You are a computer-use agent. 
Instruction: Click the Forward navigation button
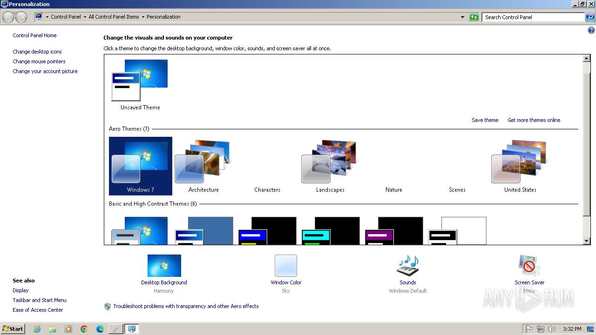tap(21, 17)
